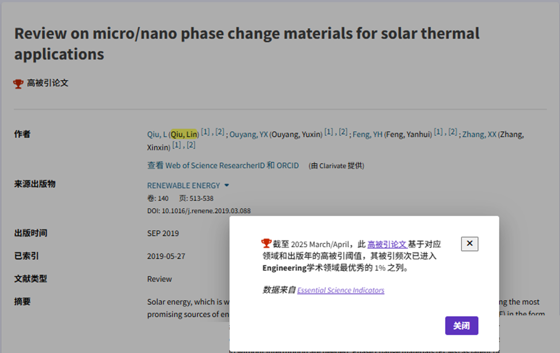
Task: Expand the RENEWABLE ENERGY dropdown arrow
Action: tap(226, 185)
